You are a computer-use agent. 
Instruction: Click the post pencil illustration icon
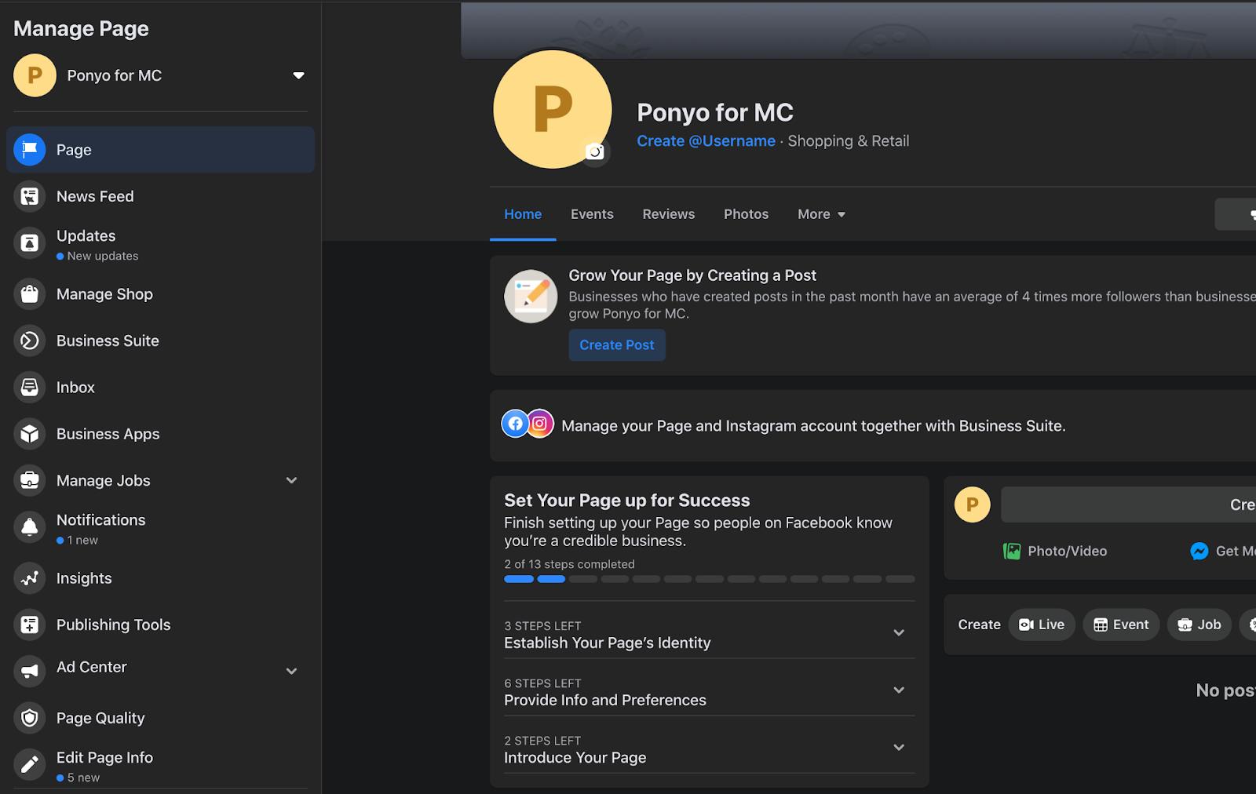point(531,297)
